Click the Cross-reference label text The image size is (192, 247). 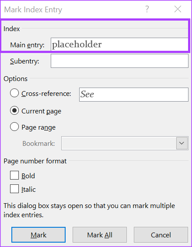point(46,94)
